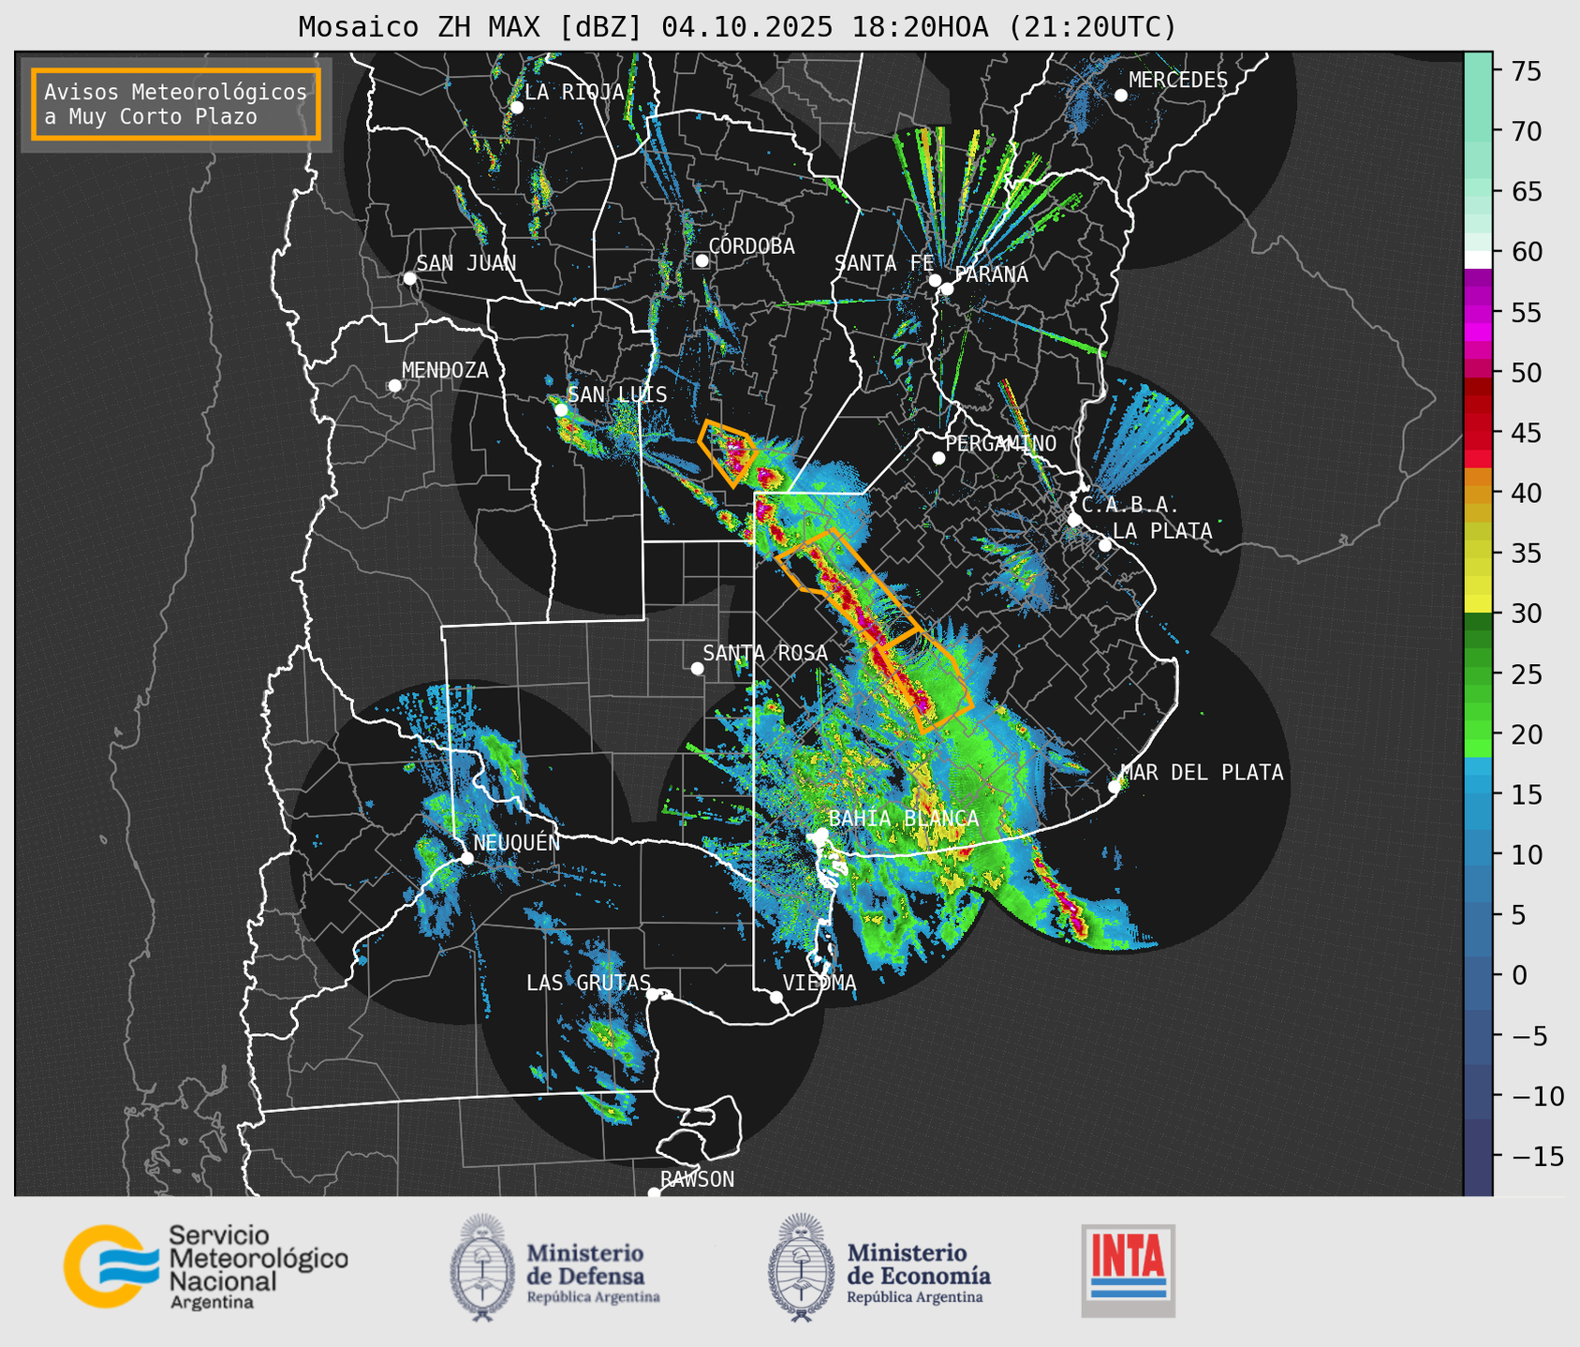
Task: Click the Santa Rosa marker dot
Action: point(697,668)
